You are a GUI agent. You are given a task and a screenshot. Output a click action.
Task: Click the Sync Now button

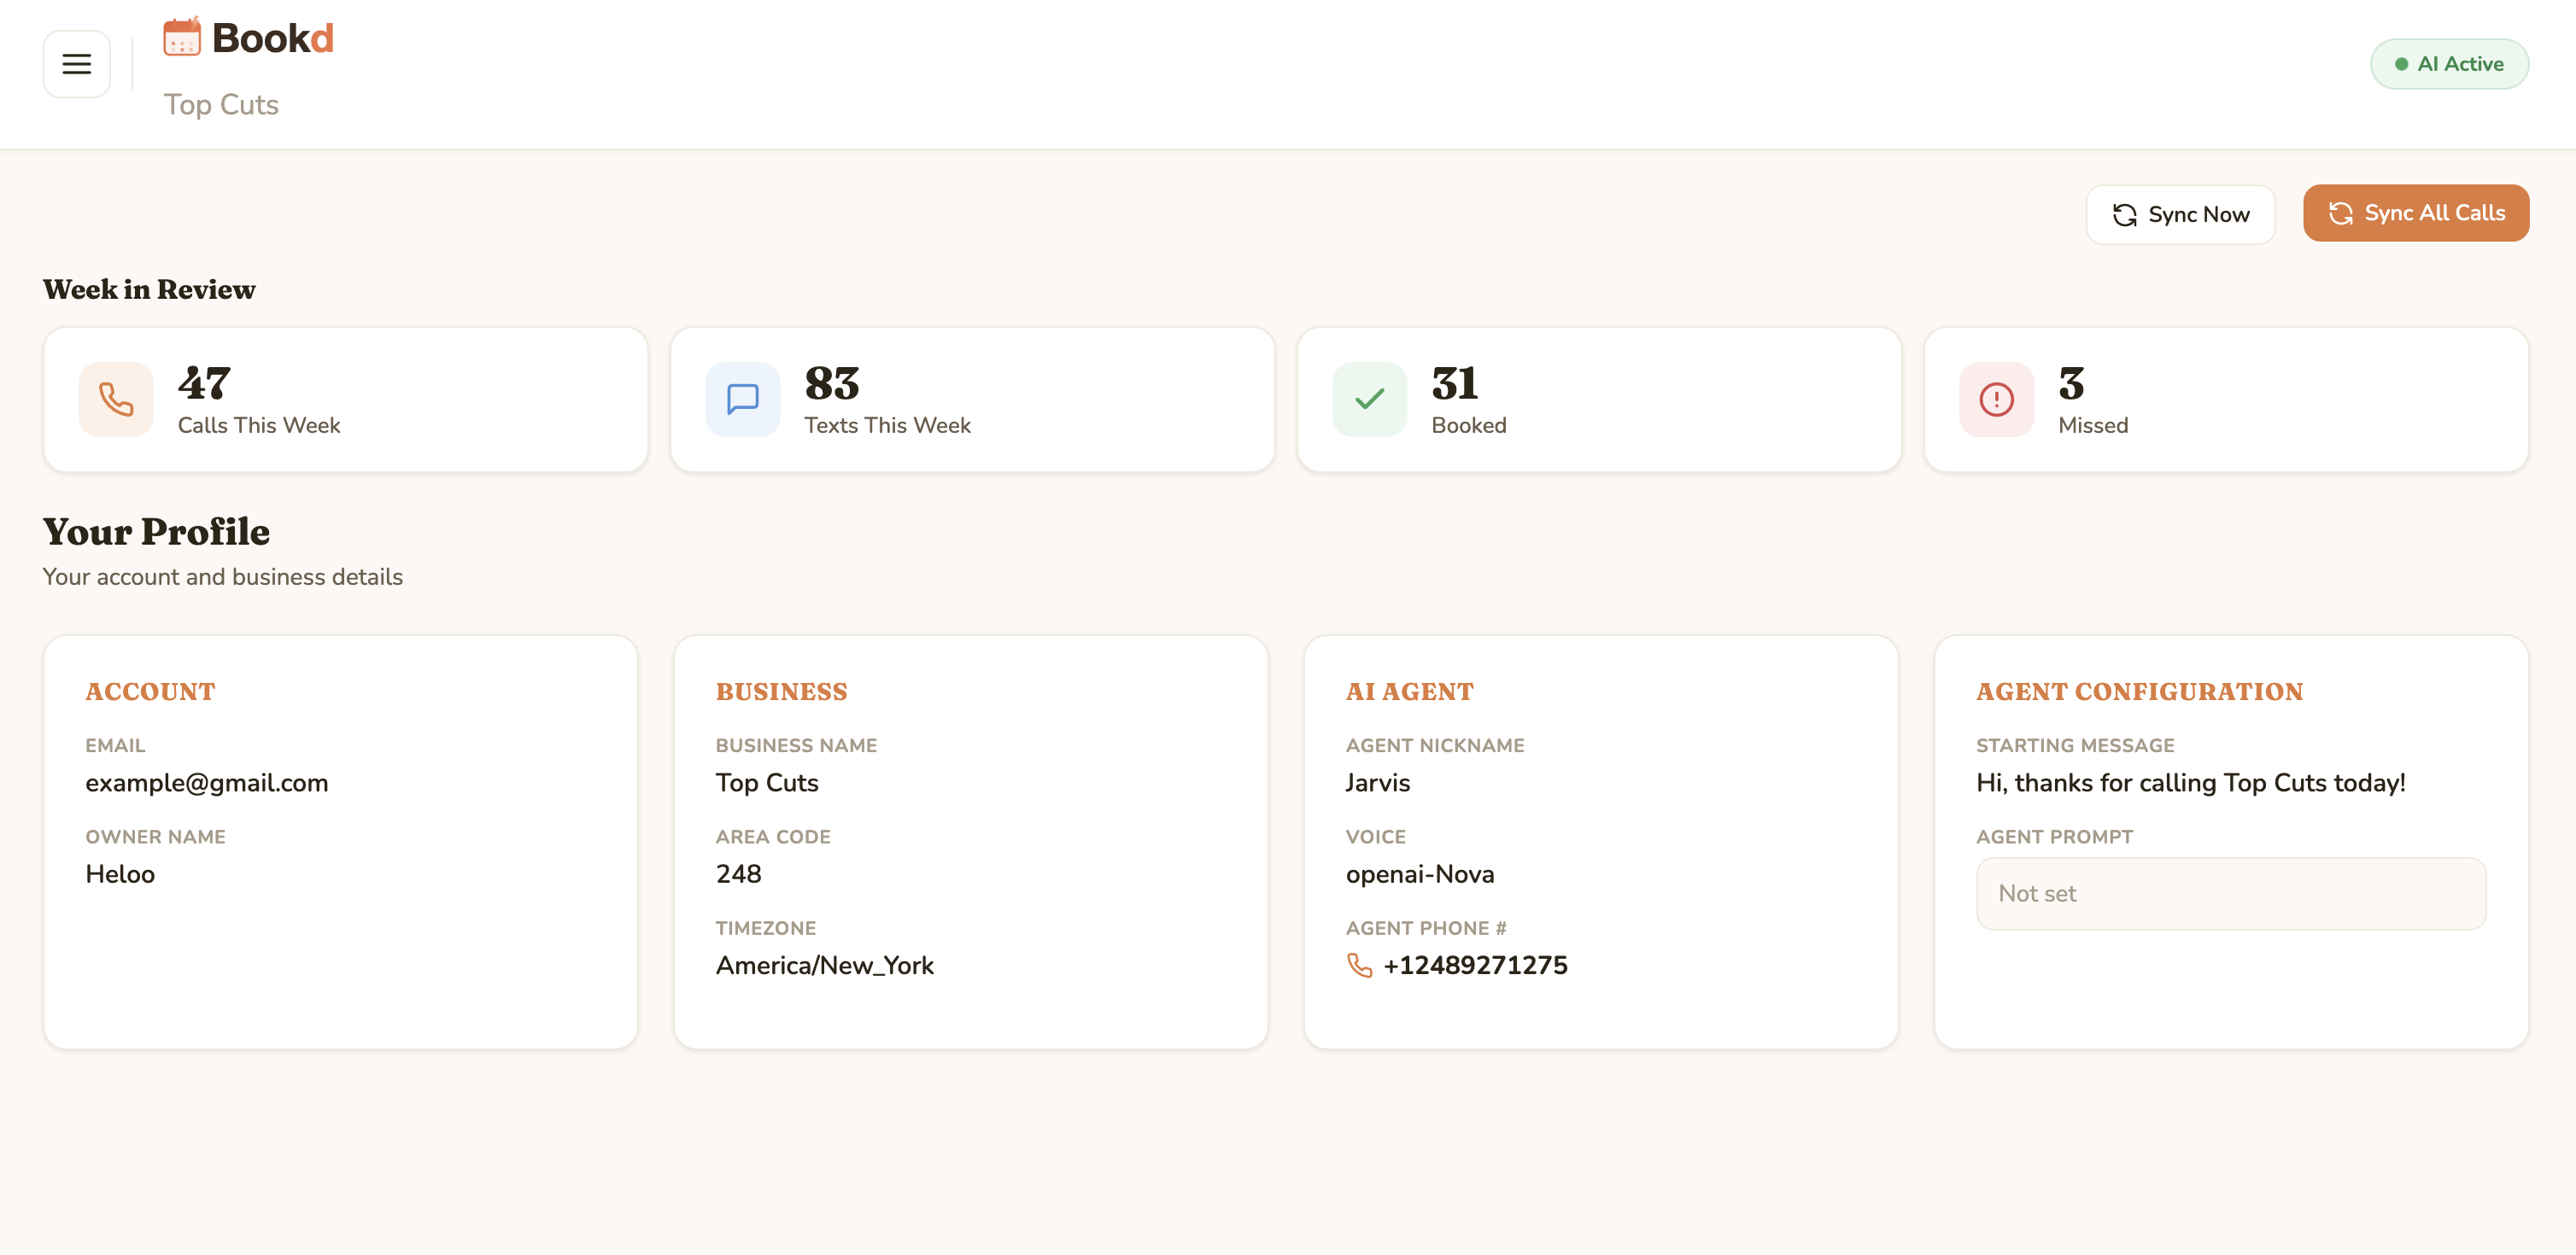[2180, 215]
